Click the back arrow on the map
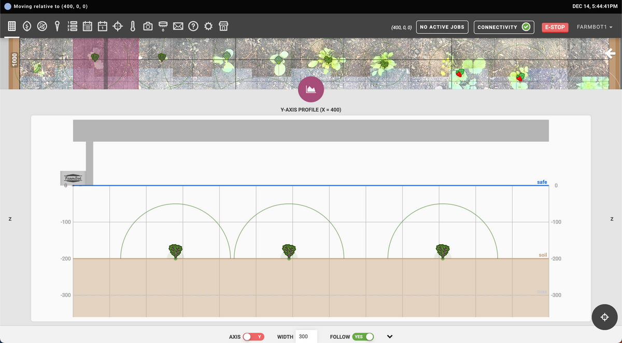 point(610,53)
